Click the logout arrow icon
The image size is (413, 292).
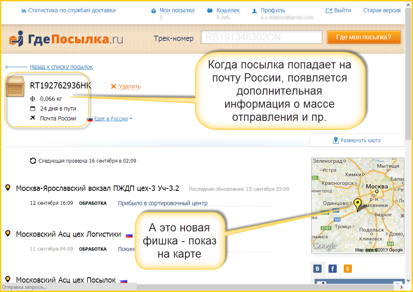(329, 11)
